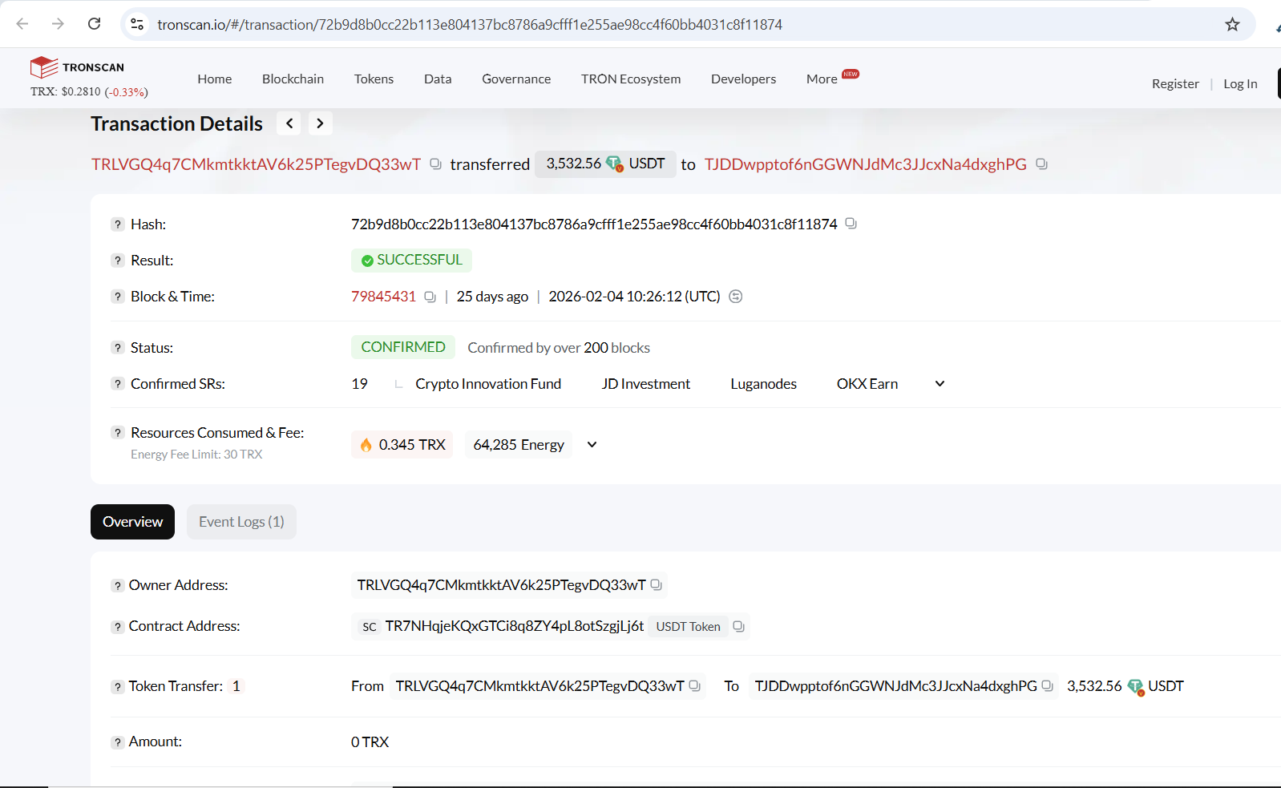The height and width of the screenshot is (788, 1281).
Task: Click help icon beside Amount label
Action: click(118, 742)
